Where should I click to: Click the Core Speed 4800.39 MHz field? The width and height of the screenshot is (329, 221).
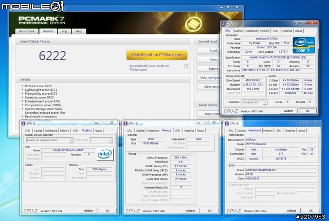253,81
